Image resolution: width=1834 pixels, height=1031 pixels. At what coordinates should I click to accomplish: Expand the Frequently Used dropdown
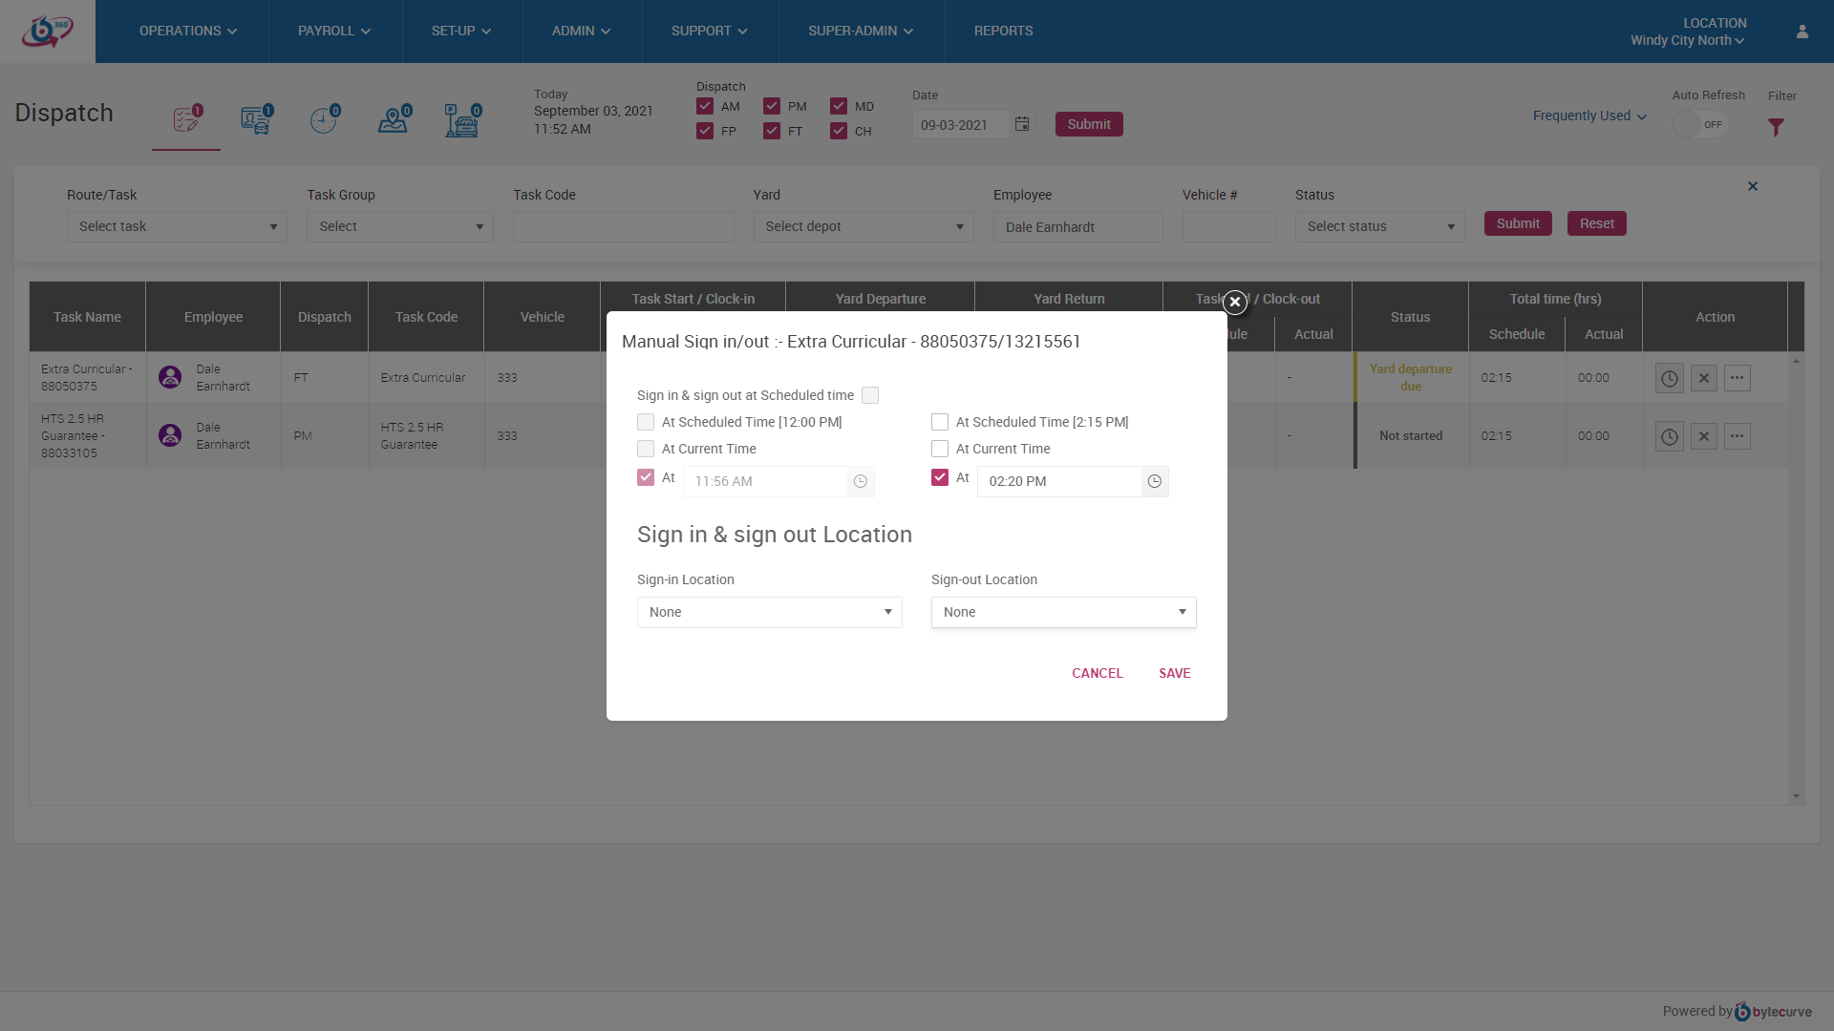click(x=1589, y=116)
